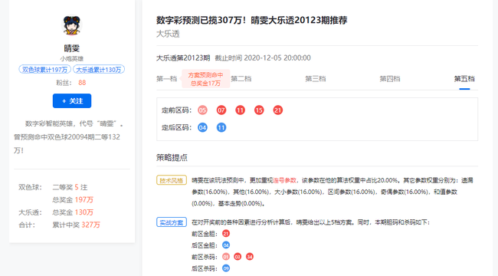This screenshot has height=276, width=498.
Task: Click 前区杀码 ball 01
Action: (226, 257)
